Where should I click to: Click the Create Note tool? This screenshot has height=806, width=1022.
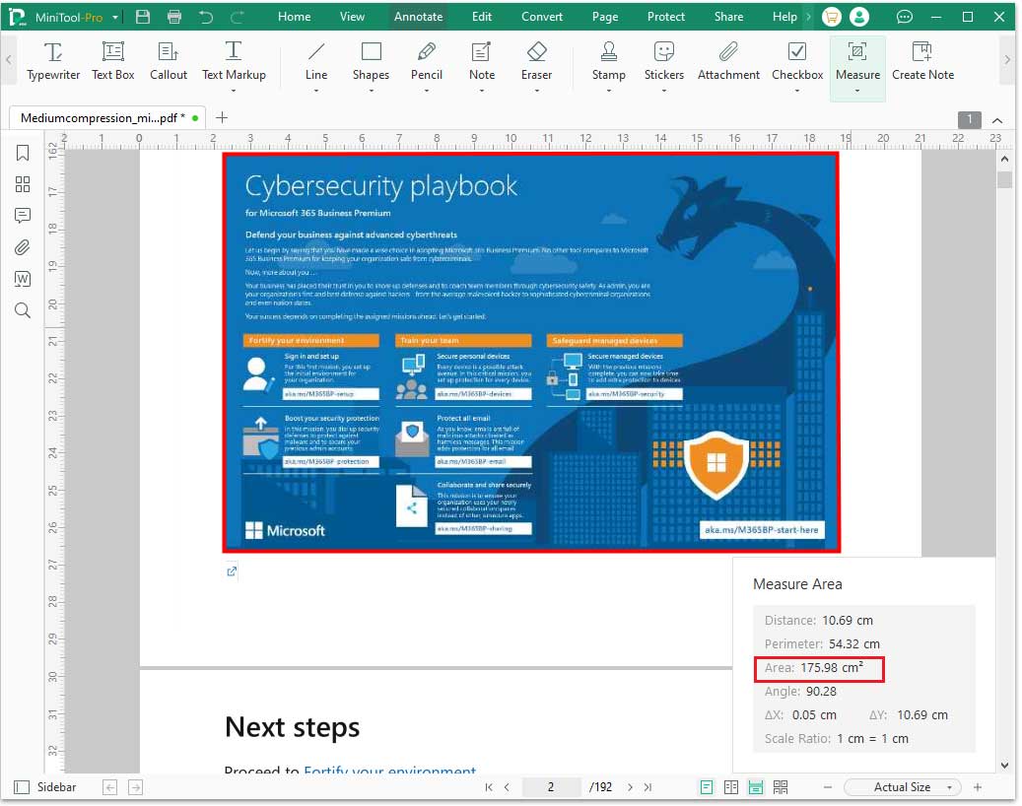[922, 61]
